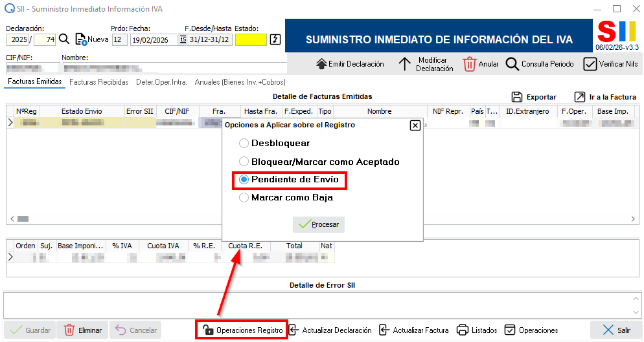Click Emitir Declaración upload button

click(350, 64)
